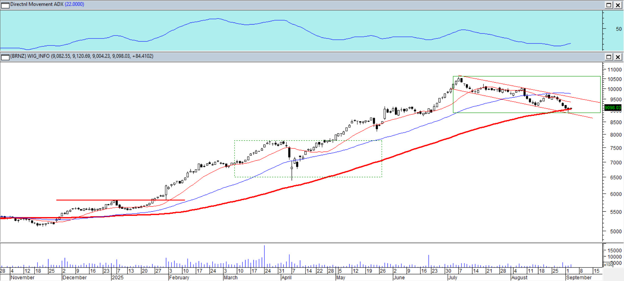Open the WIG_INFO pane's inner window menu icon

point(5,57)
